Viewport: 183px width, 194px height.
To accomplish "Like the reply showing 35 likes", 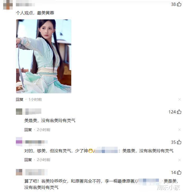I will 179,142.
